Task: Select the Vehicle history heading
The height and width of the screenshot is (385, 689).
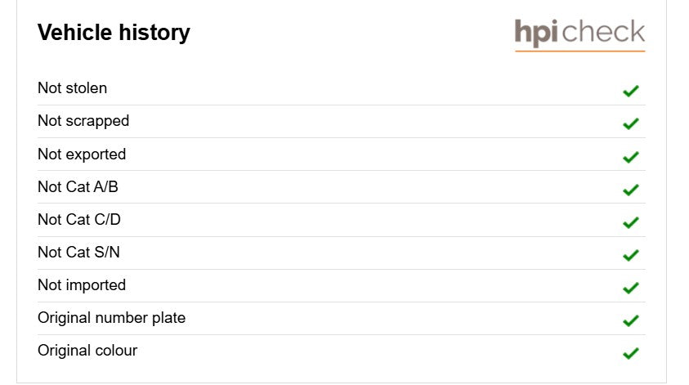Action: pyautogui.click(x=114, y=33)
